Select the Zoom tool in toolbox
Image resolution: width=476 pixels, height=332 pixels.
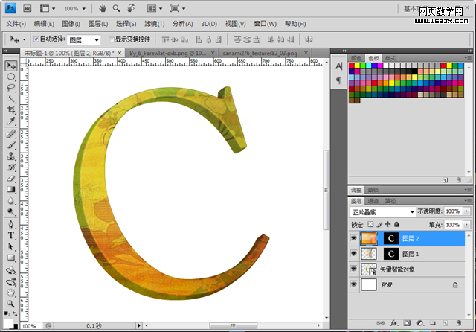click(x=11, y=303)
